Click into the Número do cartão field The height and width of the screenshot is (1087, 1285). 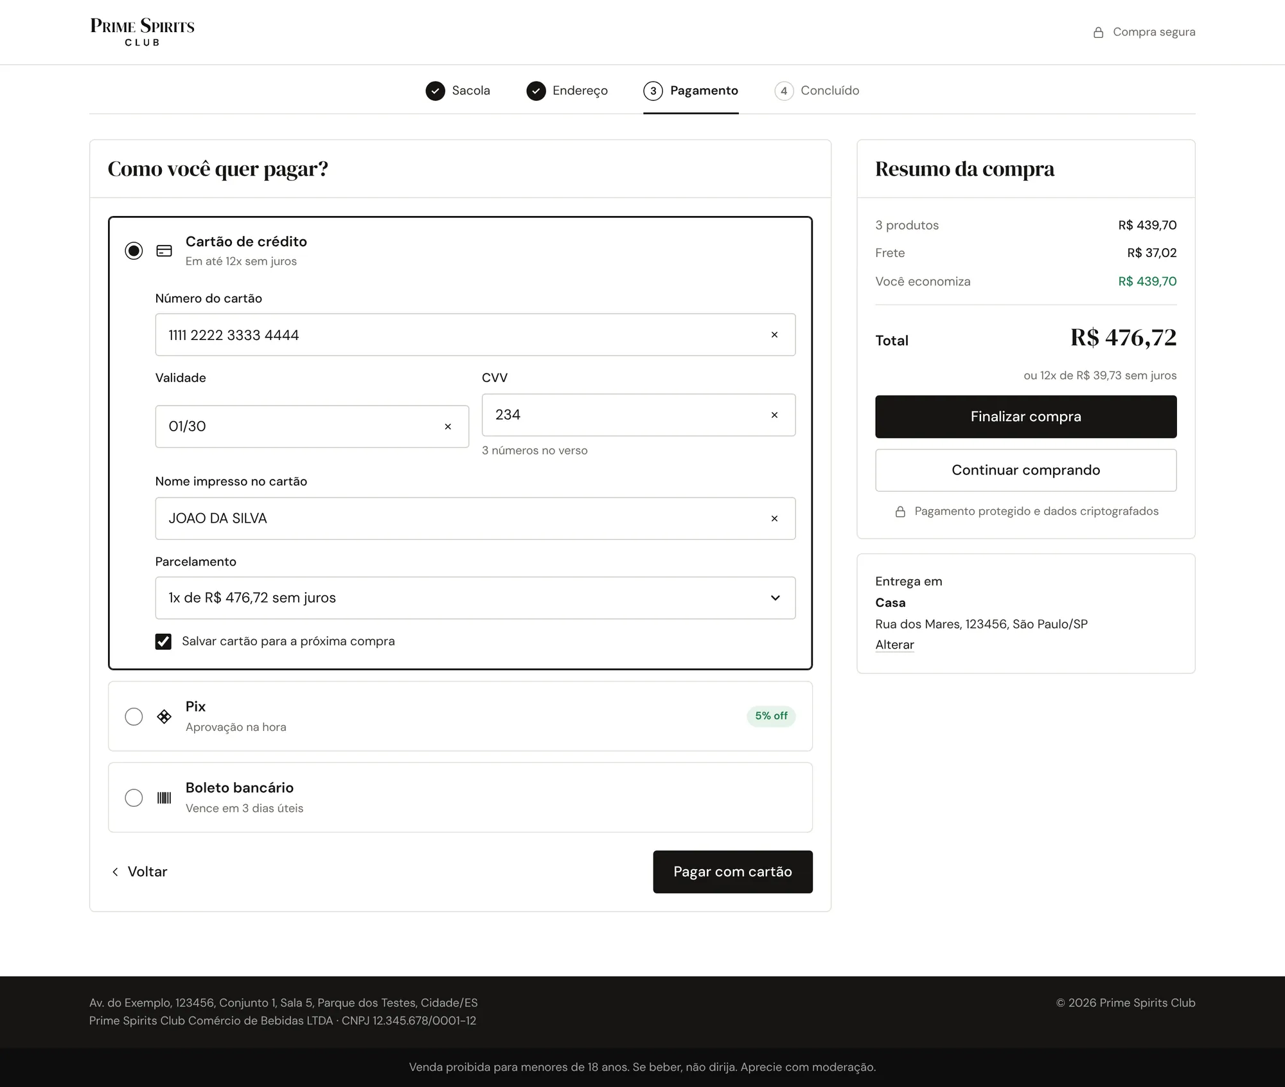click(475, 335)
